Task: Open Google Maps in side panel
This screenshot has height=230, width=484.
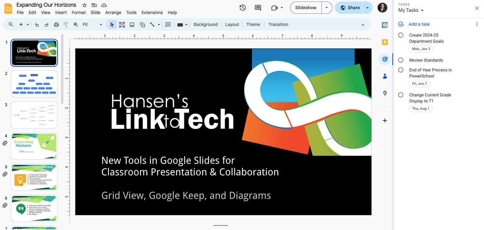Action: [x=385, y=93]
